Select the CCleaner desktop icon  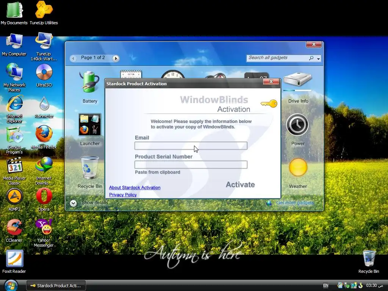click(x=14, y=231)
